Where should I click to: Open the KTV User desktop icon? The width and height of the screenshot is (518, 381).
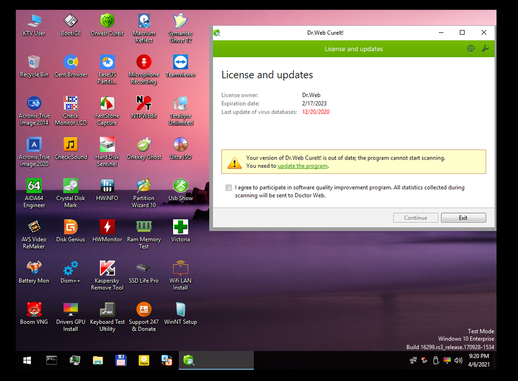click(x=34, y=25)
